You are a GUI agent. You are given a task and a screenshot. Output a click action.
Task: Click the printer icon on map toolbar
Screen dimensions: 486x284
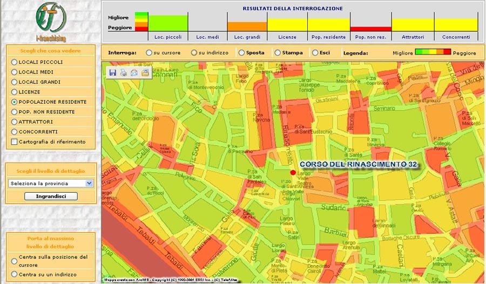click(x=124, y=72)
